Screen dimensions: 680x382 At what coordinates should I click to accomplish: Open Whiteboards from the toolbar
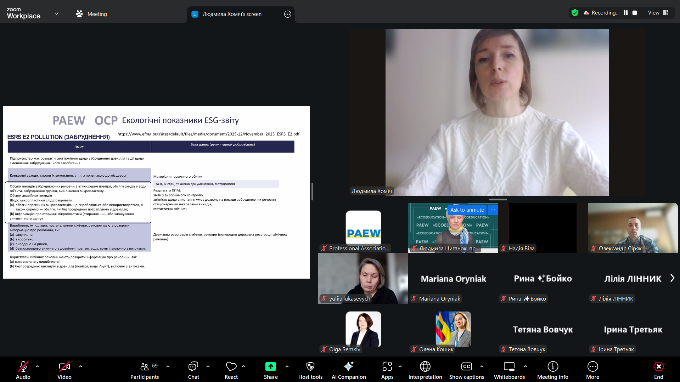tap(509, 370)
